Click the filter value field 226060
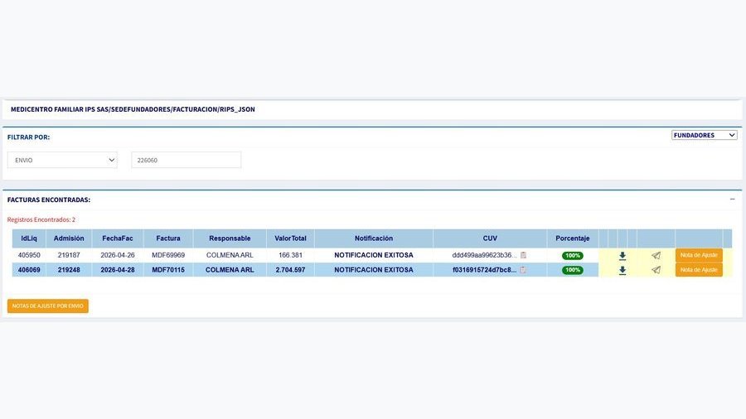Viewport: 746px width, 419px height. [186, 160]
